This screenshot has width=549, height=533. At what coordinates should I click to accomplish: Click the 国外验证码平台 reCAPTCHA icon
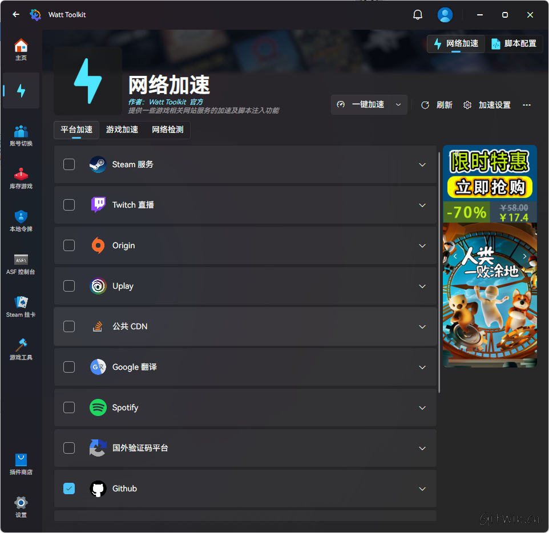pos(98,448)
